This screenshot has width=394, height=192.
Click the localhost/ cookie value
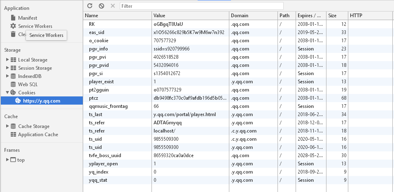pos(165,131)
